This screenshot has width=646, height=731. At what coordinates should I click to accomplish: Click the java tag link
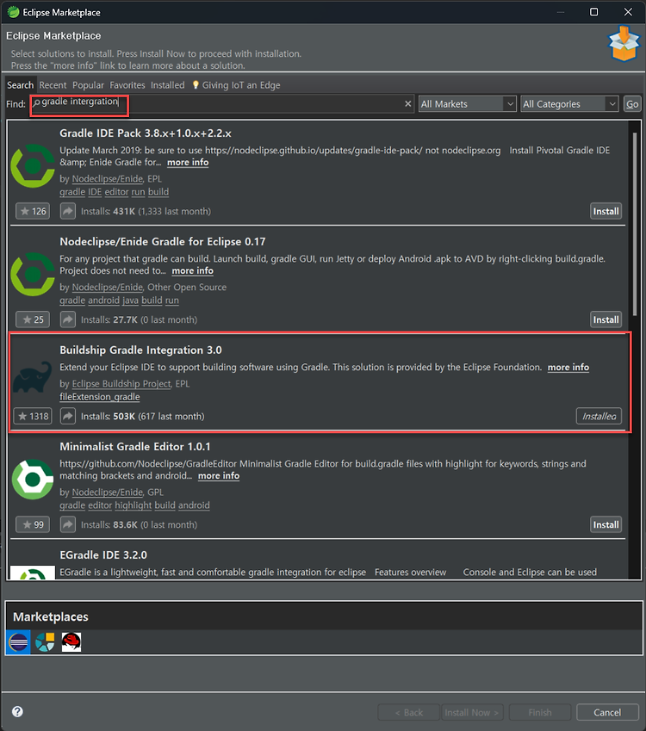point(131,300)
